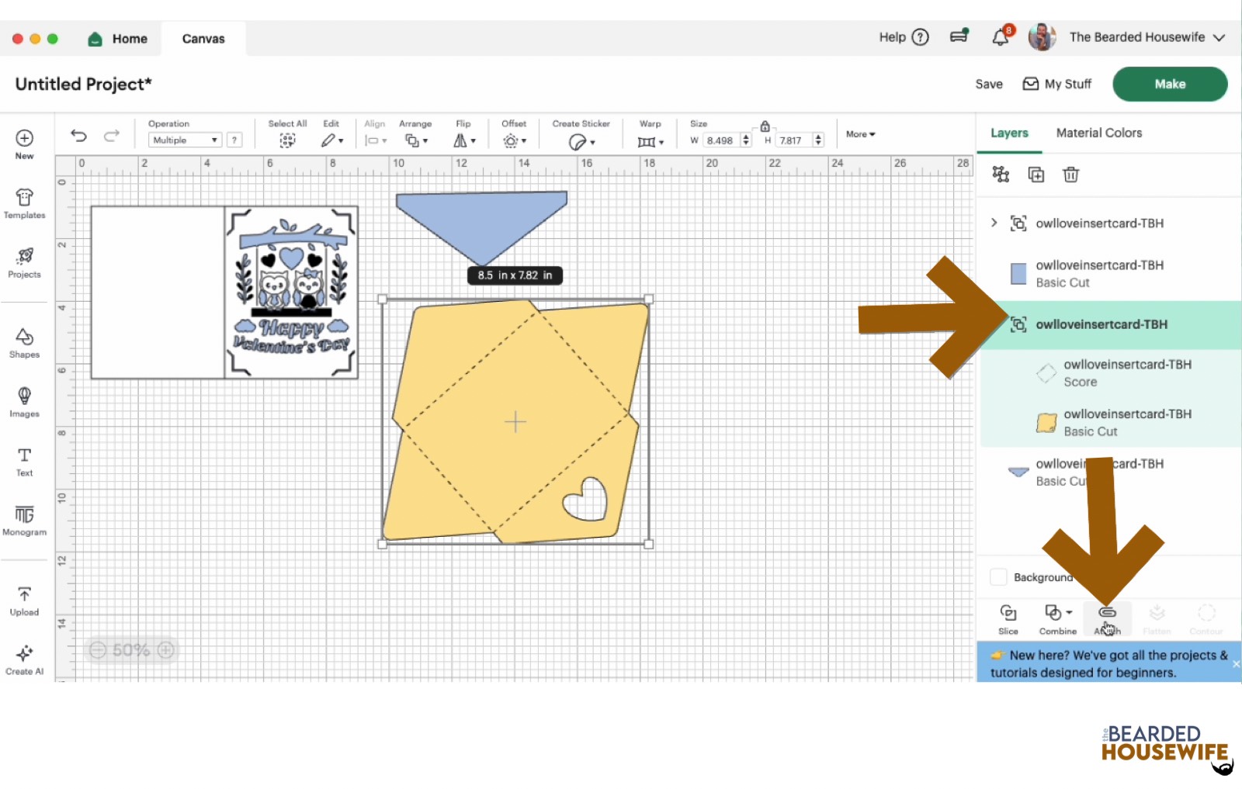
Task: Open the More toolbar dropdown
Action: click(860, 134)
